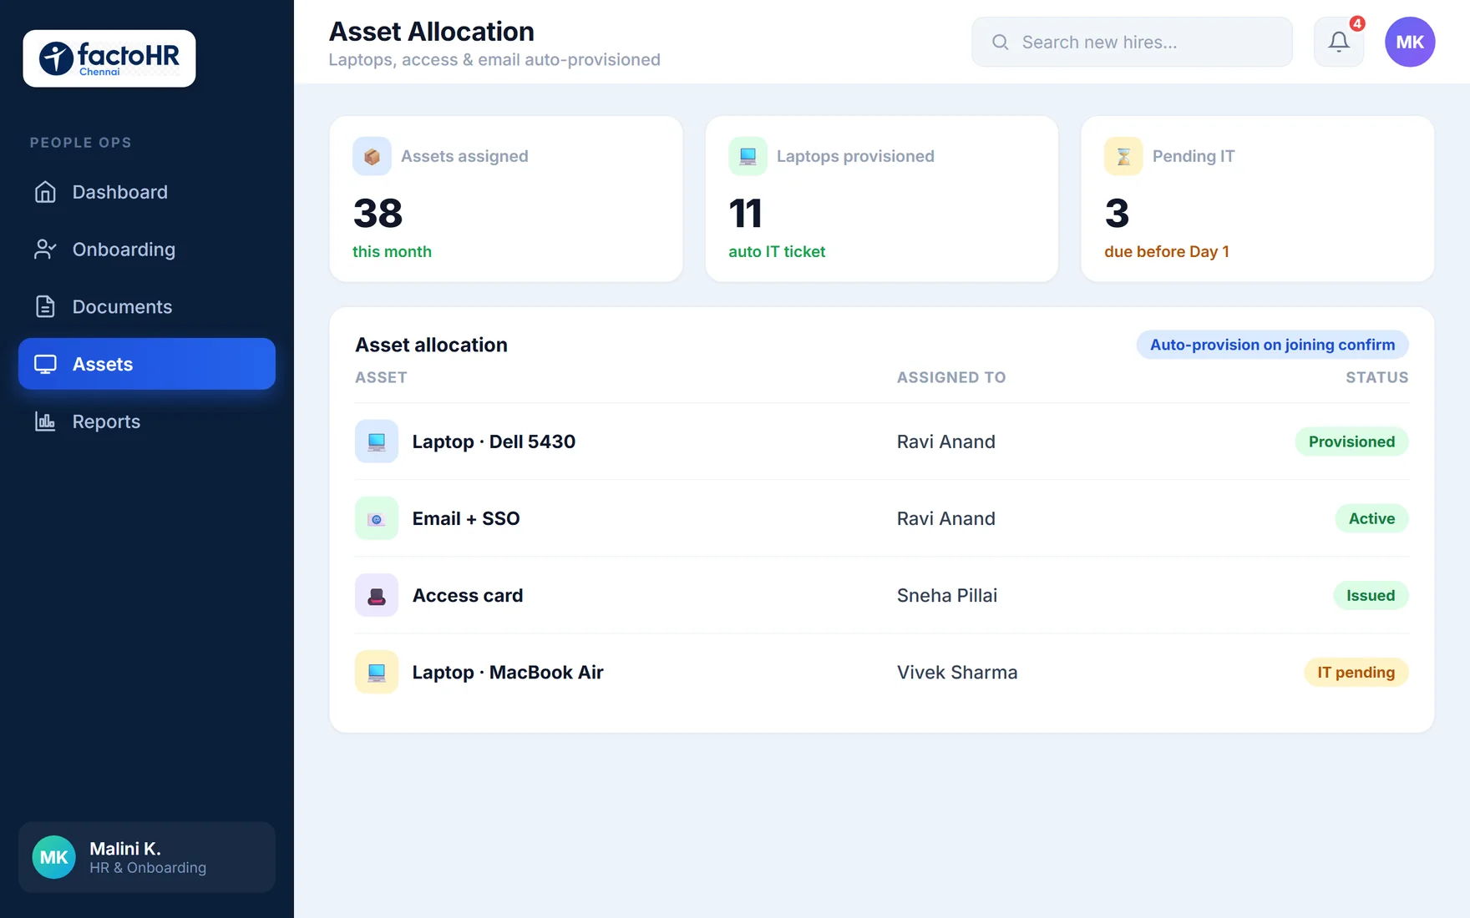Click the IT pending status badge

(1356, 672)
